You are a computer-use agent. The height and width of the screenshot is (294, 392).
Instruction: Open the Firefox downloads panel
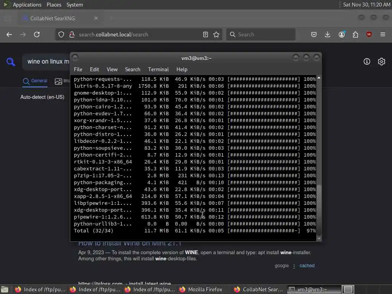tap(328, 34)
